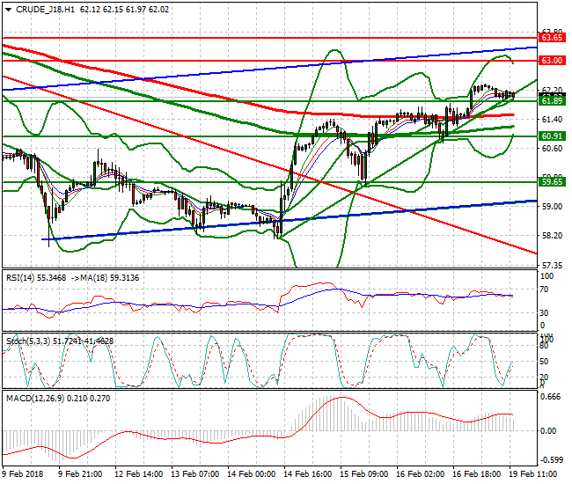Click the 12 Feb 14:00 time axis label

tap(139, 474)
